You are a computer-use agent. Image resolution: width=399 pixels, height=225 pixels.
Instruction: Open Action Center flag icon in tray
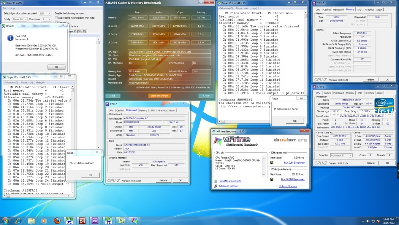point(378,221)
